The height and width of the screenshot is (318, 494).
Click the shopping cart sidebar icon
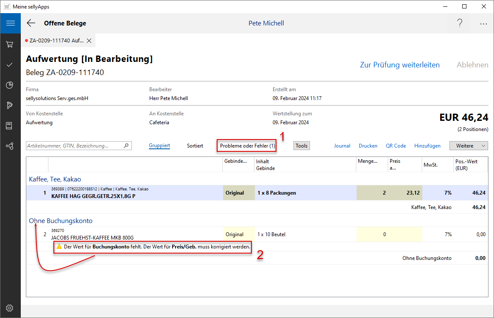(9, 45)
